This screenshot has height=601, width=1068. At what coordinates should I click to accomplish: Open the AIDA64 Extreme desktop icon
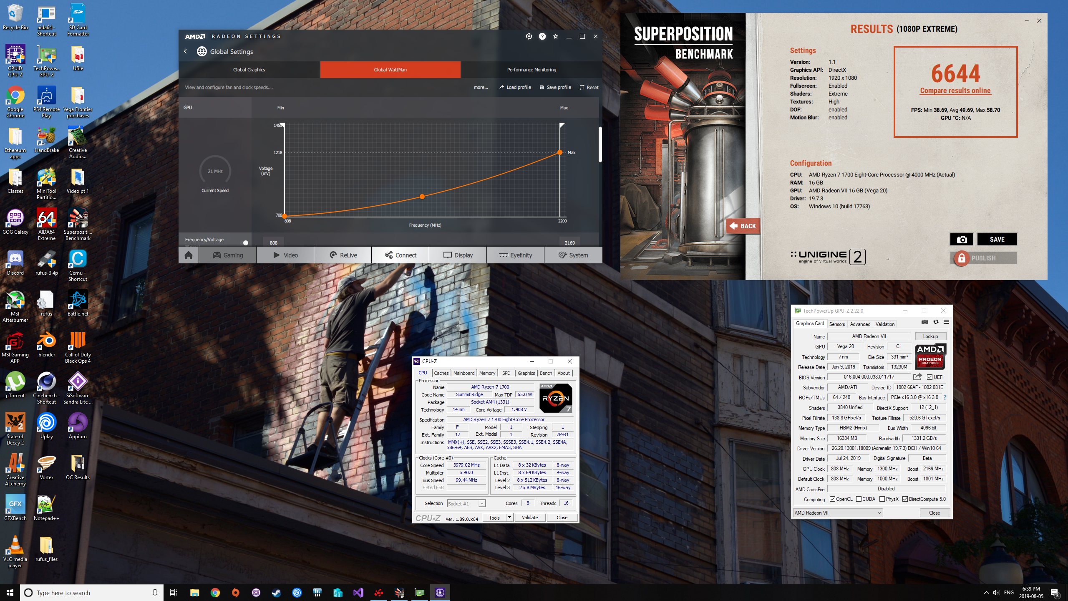coord(47,225)
